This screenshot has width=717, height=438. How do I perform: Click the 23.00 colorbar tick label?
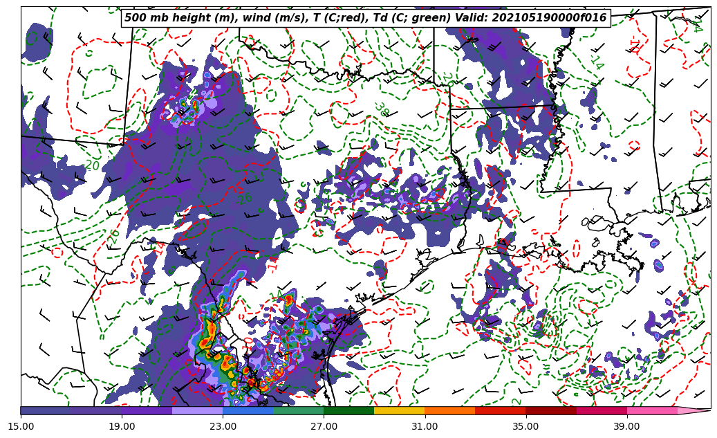coord(223,426)
